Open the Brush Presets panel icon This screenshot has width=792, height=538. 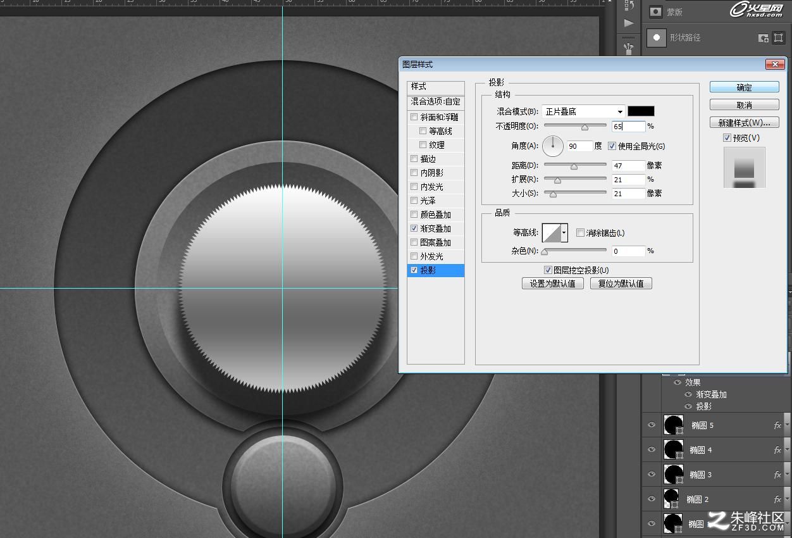(x=628, y=47)
